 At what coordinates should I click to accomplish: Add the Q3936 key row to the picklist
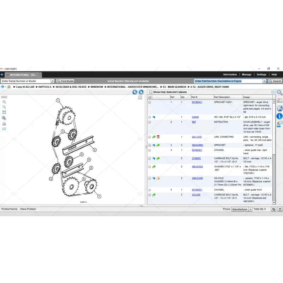click(x=149, y=117)
